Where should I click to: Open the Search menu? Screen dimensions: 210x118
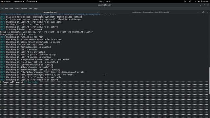click(x=17, y=9)
